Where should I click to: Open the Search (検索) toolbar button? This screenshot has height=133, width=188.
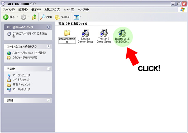click(x=46, y=17)
